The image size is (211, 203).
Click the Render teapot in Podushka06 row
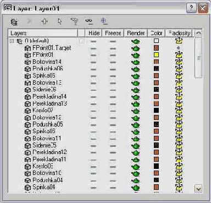(136, 69)
